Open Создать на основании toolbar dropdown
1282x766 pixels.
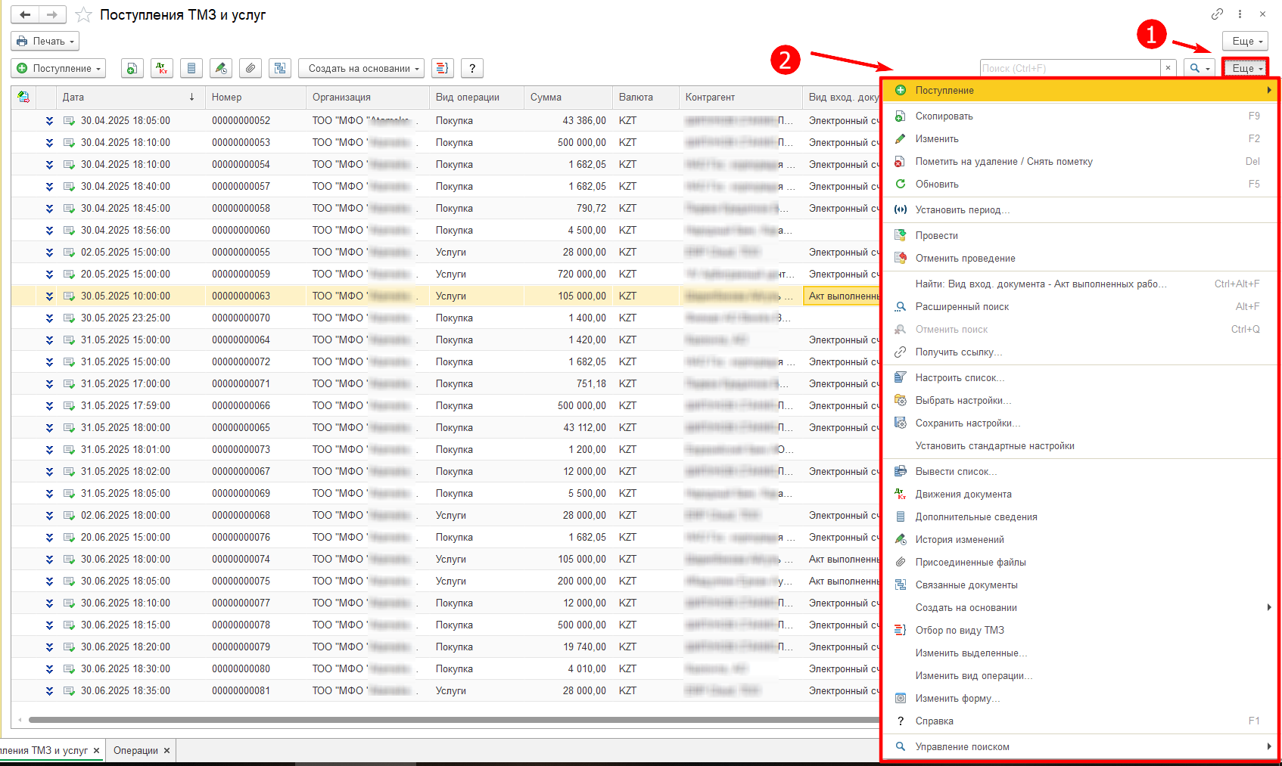click(x=361, y=68)
